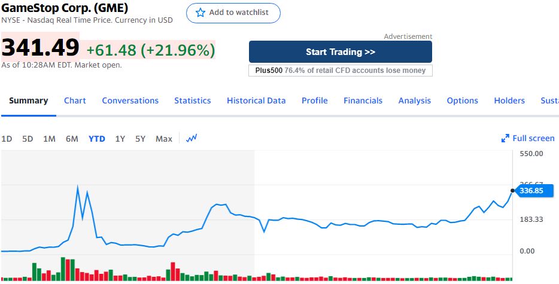
Task: Set chart range to 5D
Action: tap(28, 139)
